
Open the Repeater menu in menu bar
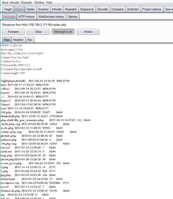coord(27,3)
